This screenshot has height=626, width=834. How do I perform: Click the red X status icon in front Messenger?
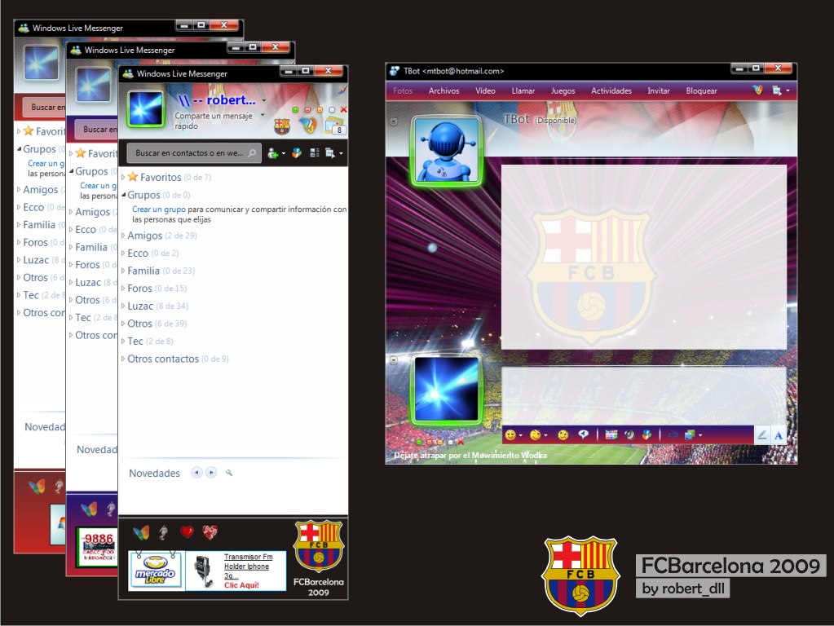pos(343,109)
